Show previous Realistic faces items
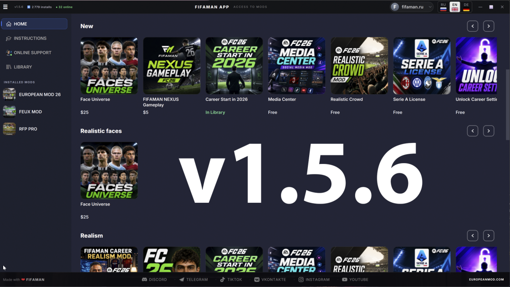This screenshot has width=510, height=287. coord(473,131)
